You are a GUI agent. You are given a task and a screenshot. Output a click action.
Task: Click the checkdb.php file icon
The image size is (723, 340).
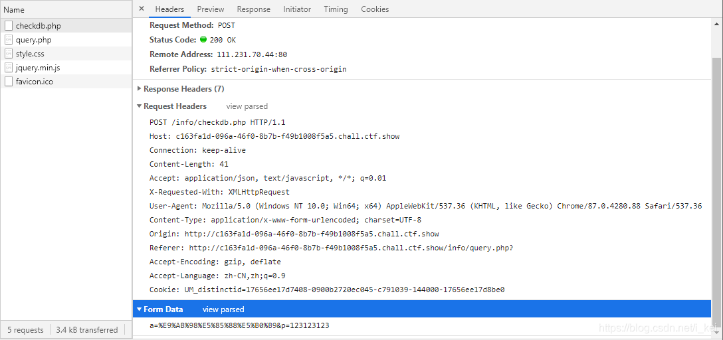click(x=9, y=26)
